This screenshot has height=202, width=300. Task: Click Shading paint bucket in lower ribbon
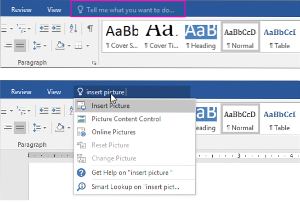60,128
